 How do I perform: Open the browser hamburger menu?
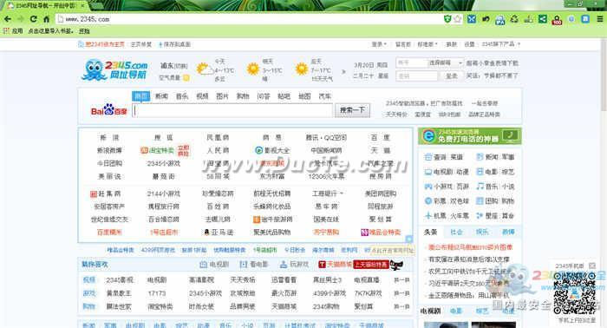click(x=600, y=18)
